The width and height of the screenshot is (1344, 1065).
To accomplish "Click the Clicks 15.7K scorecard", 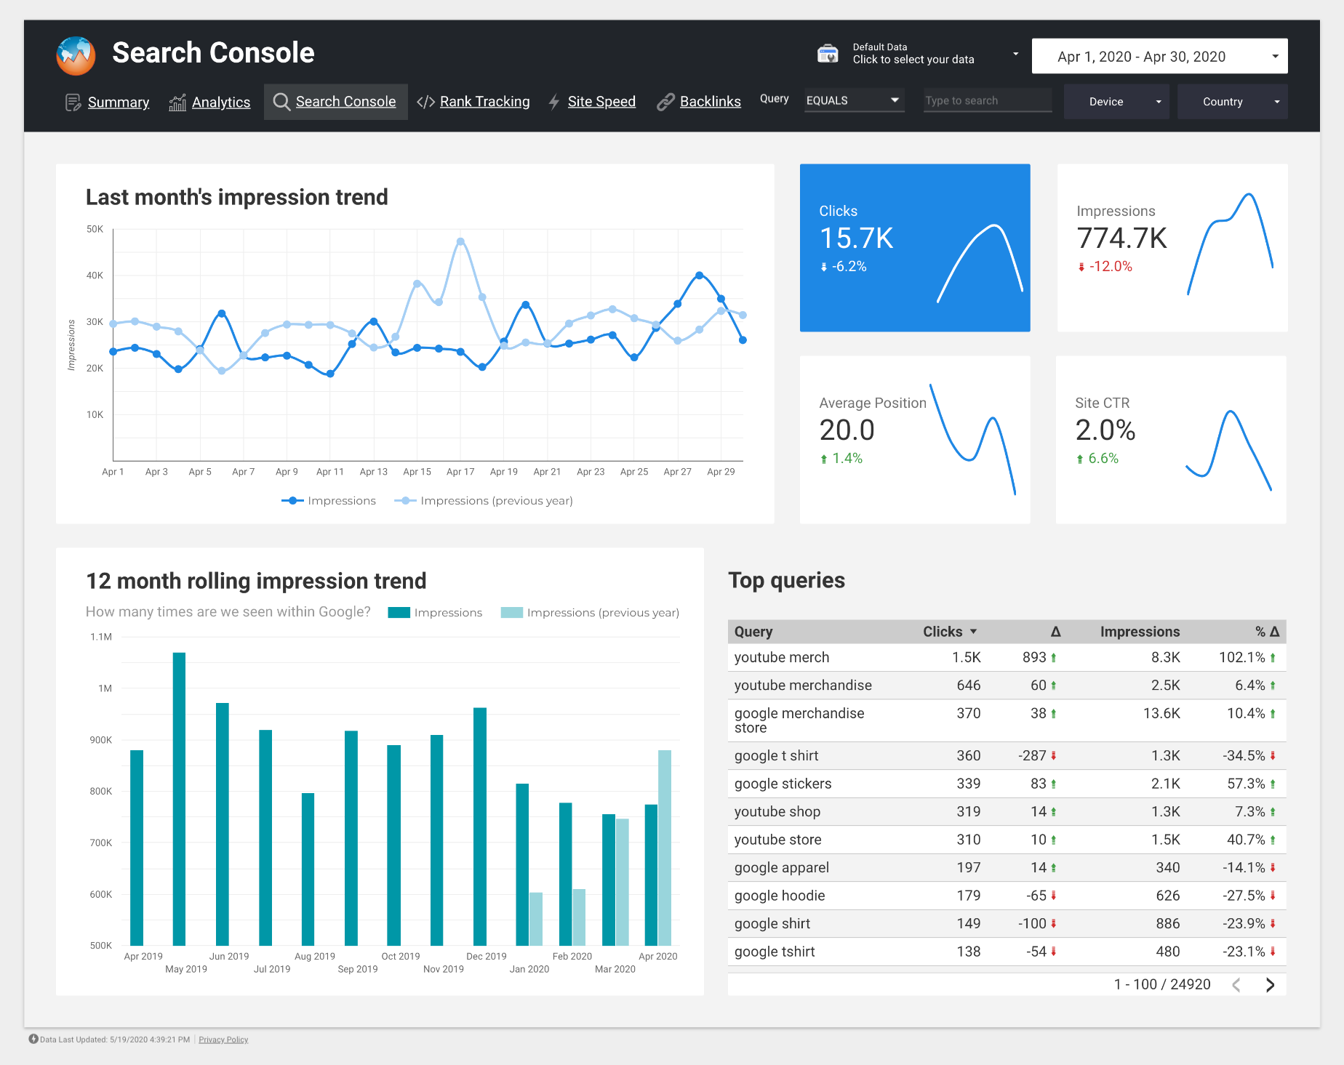I will pos(915,248).
